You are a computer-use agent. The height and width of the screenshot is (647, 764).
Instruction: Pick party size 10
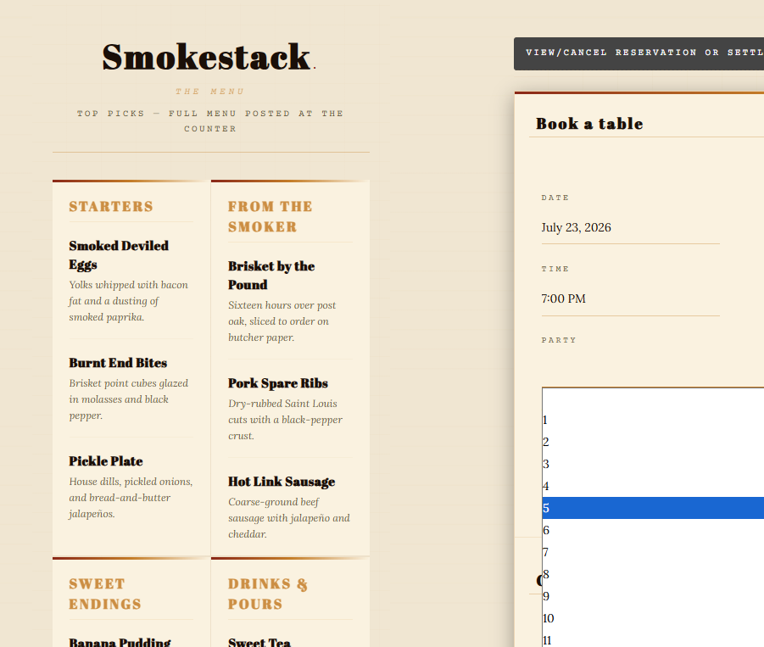pos(653,618)
